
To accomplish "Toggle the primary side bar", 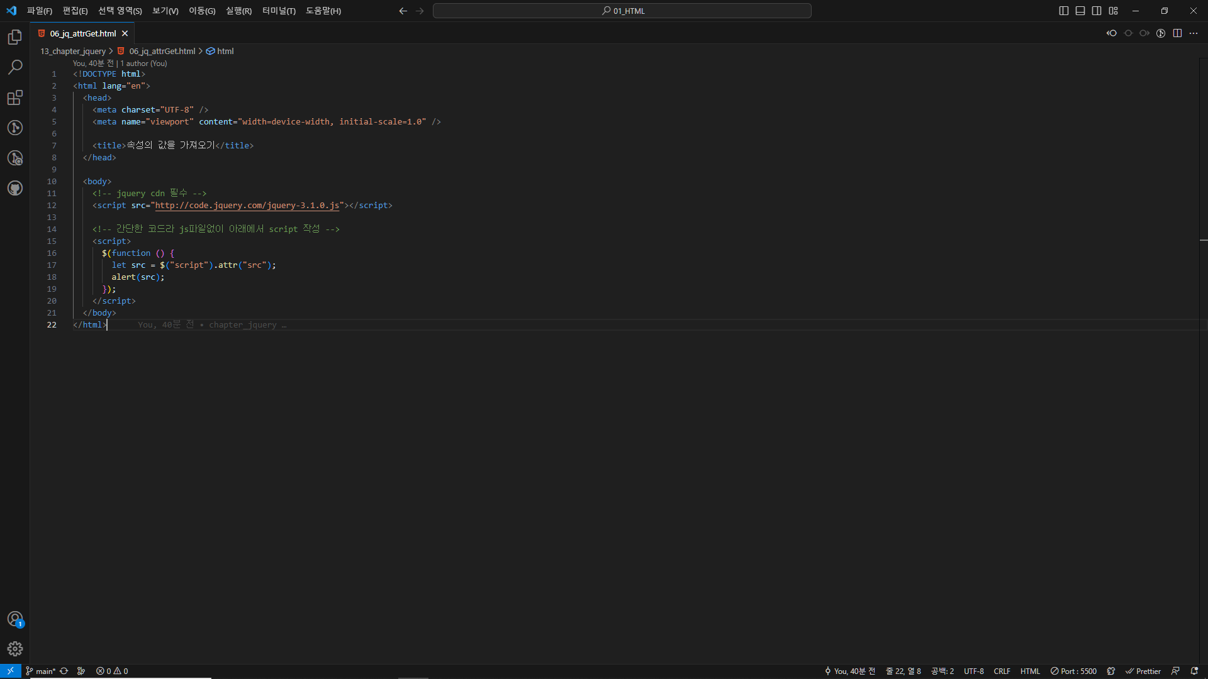I will [1064, 11].
